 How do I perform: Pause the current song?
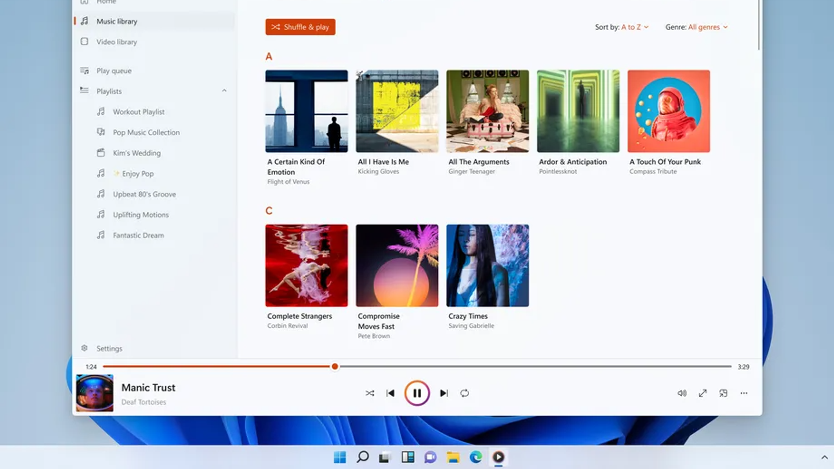click(417, 393)
